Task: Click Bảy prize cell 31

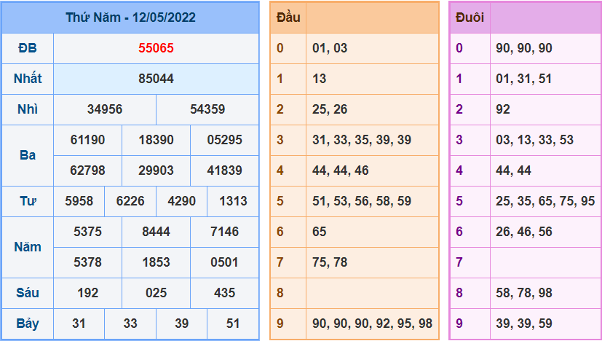Action: [x=79, y=324]
